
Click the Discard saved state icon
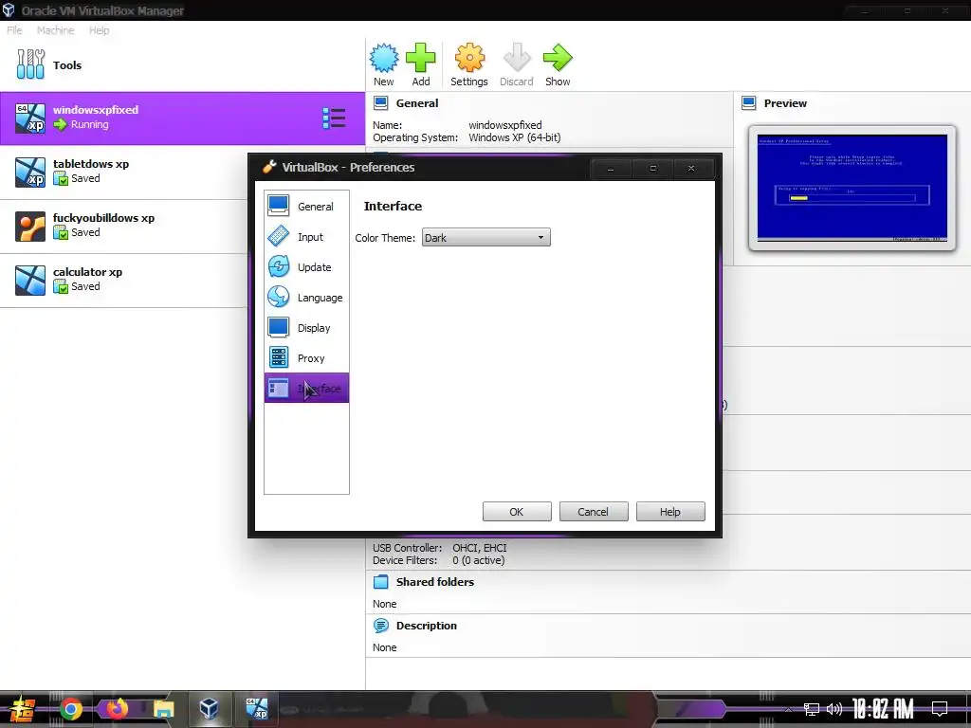[517, 64]
